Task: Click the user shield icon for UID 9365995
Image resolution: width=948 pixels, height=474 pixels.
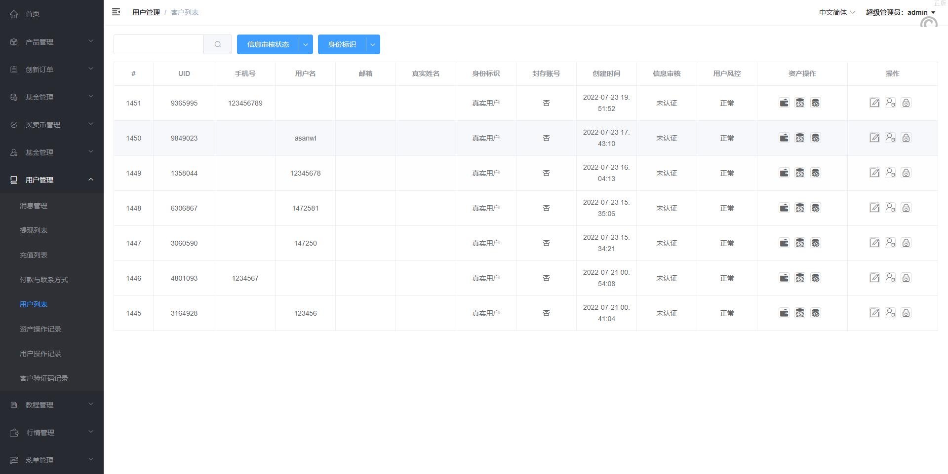Action: 890,103
